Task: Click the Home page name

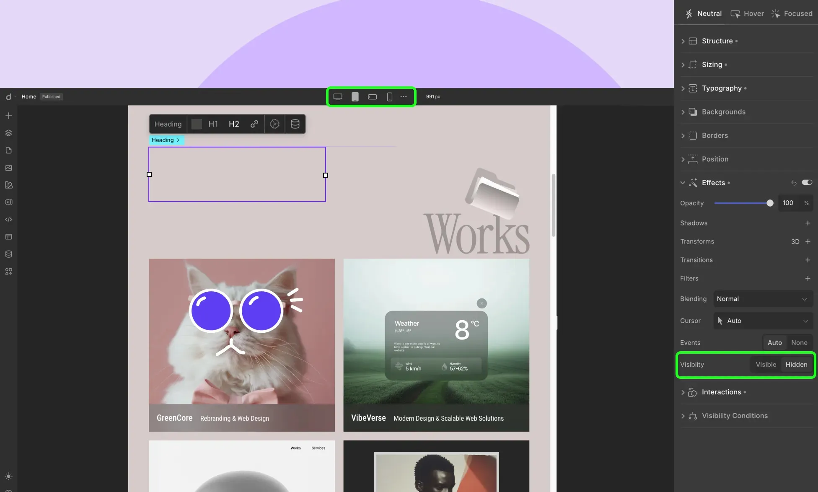Action: [x=29, y=97]
